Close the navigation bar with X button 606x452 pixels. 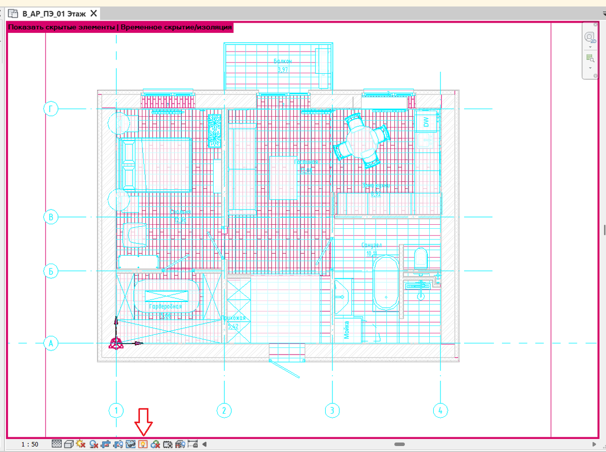click(595, 24)
